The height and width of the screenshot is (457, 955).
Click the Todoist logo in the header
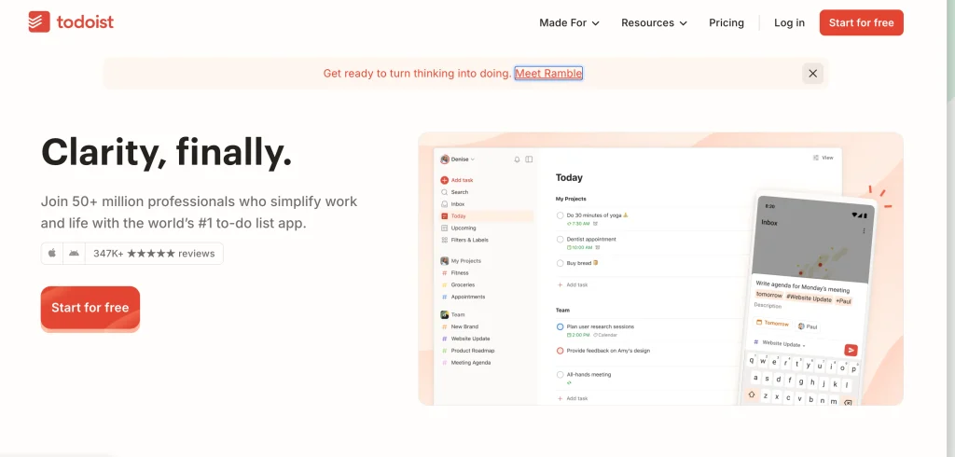pos(71,22)
